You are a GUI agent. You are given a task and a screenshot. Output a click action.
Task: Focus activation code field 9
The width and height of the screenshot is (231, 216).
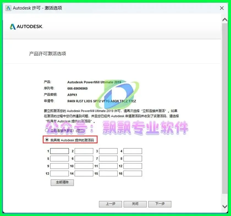click(x=59, y=166)
